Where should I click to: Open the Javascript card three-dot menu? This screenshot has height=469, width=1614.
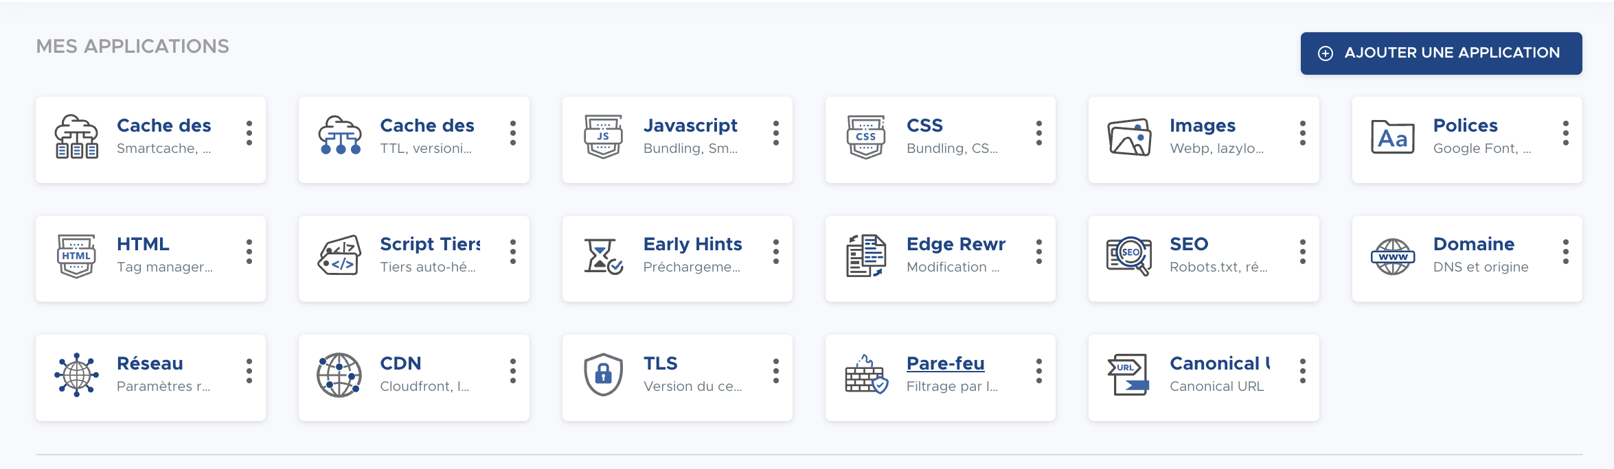tap(776, 133)
